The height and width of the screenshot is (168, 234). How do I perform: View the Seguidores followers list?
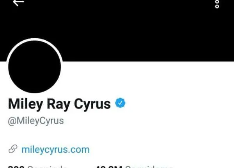click(149, 166)
